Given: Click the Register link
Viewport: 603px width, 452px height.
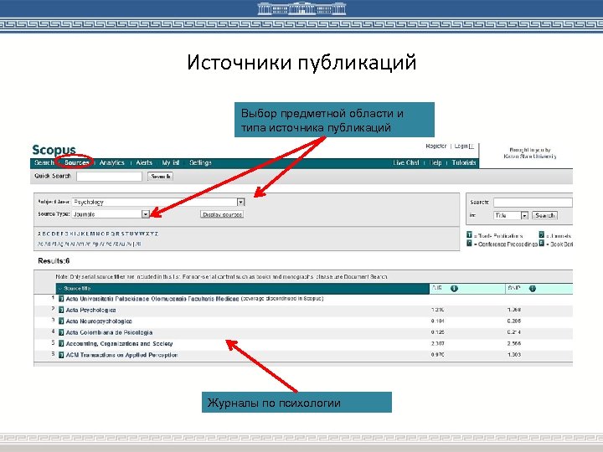Looking at the screenshot, I should pyautogui.click(x=436, y=146).
